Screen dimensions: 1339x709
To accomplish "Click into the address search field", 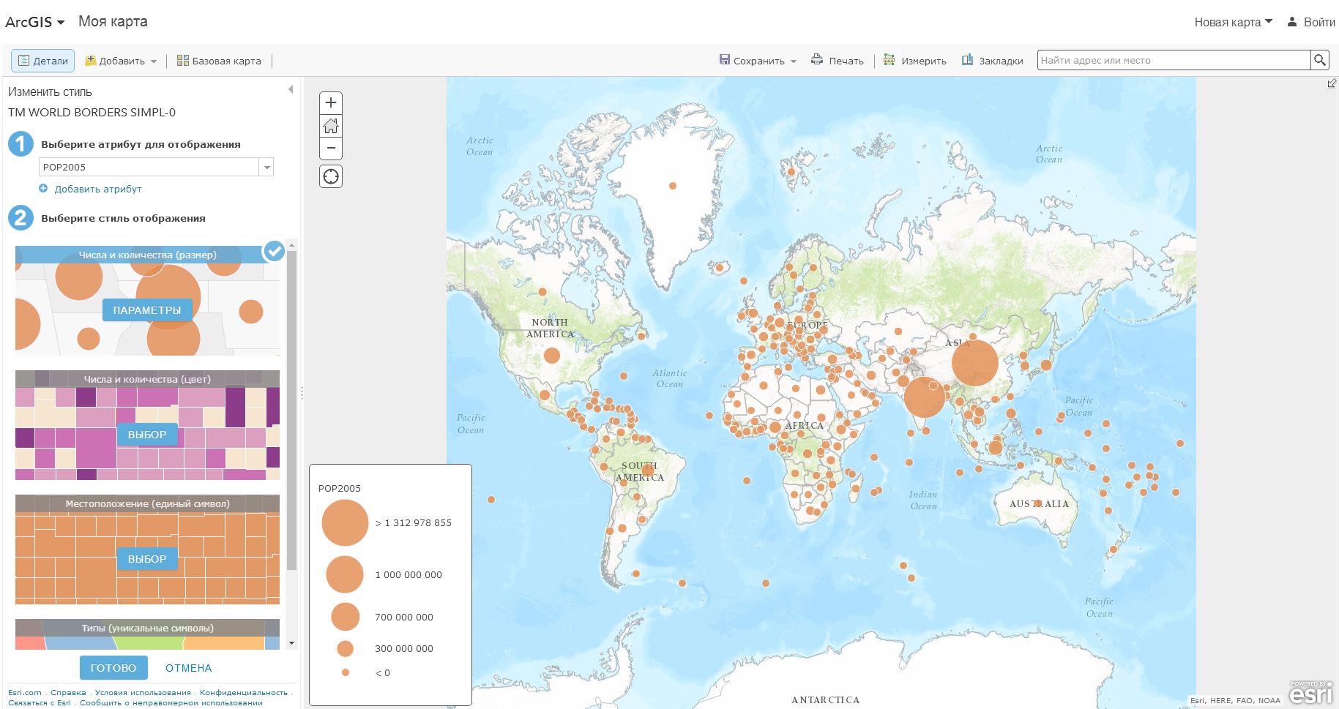I will pos(1173,60).
